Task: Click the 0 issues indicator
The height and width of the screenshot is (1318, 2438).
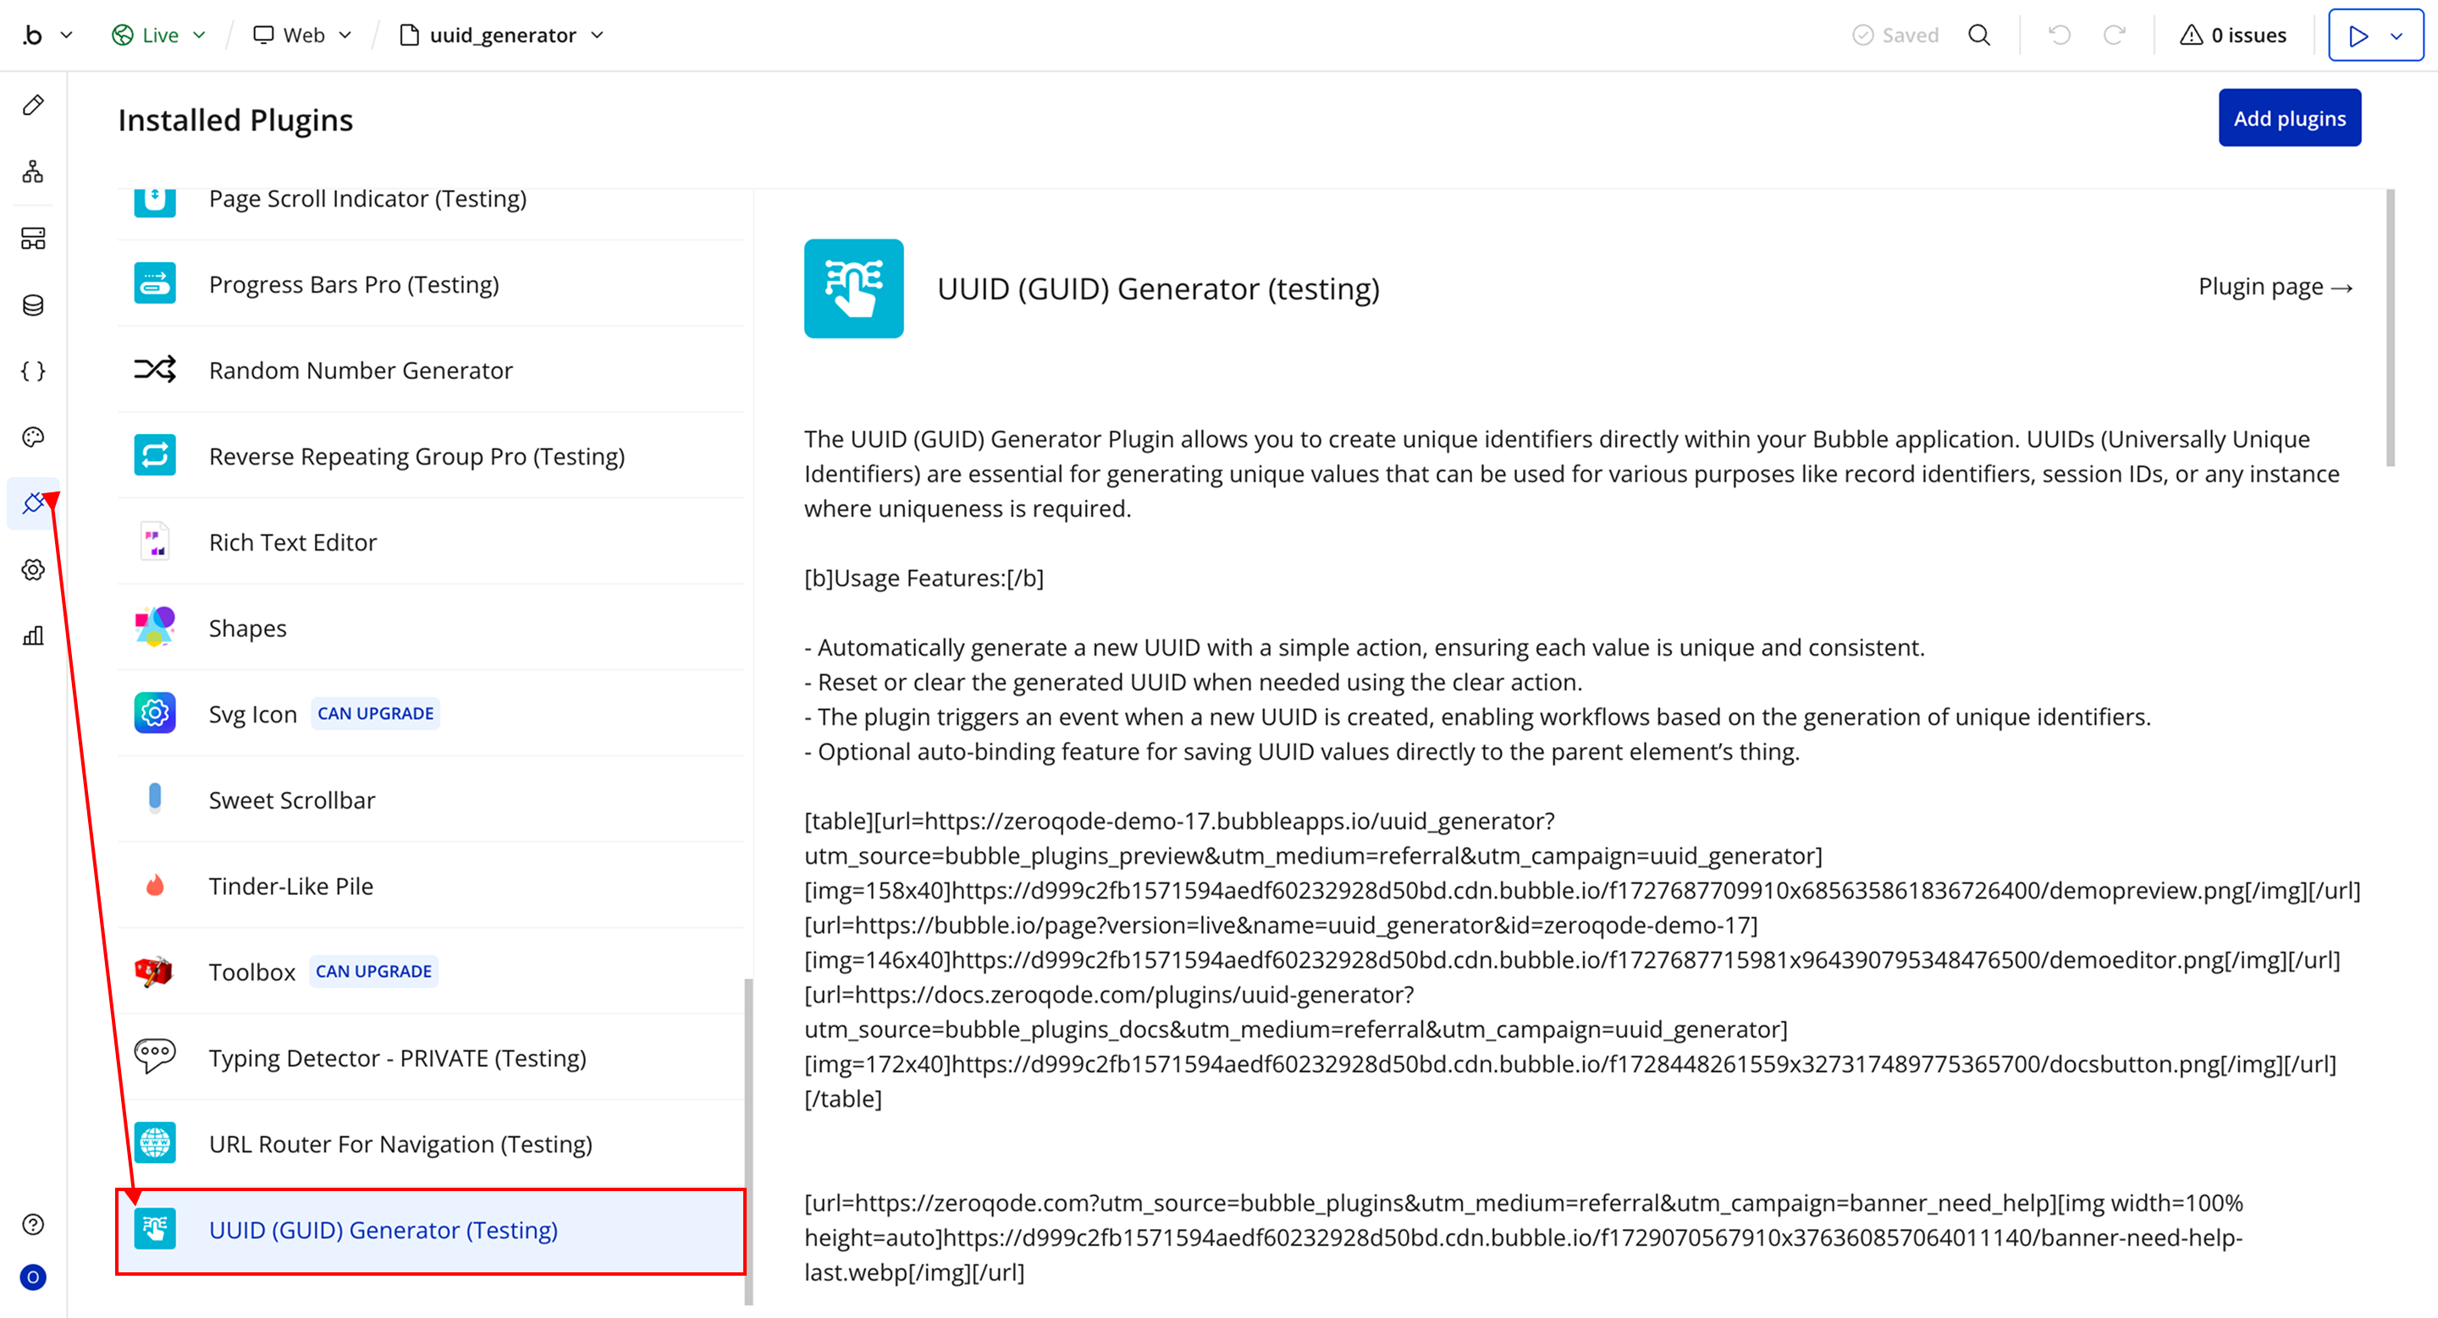Action: pyautogui.click(x=2234, y=35)
